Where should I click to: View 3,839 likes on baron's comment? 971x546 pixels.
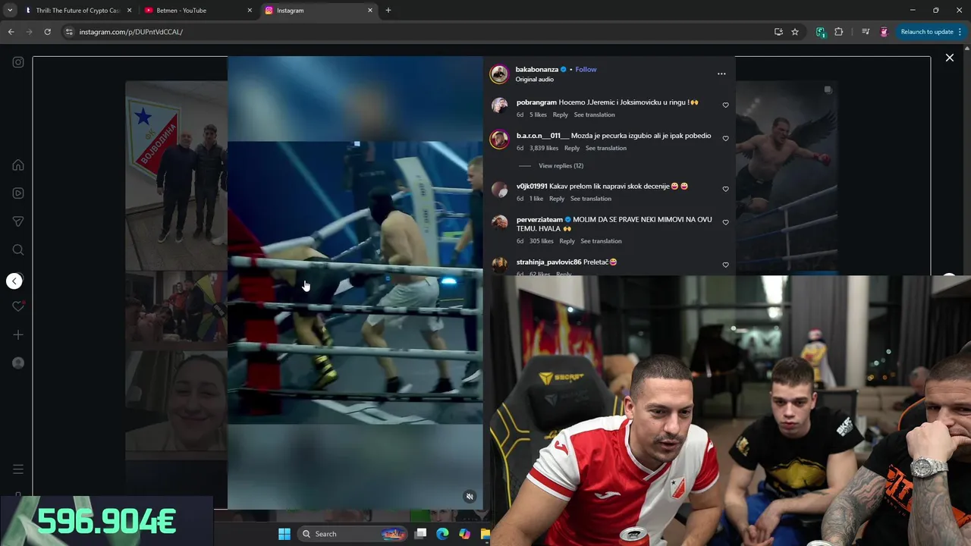tap(544, 148)
